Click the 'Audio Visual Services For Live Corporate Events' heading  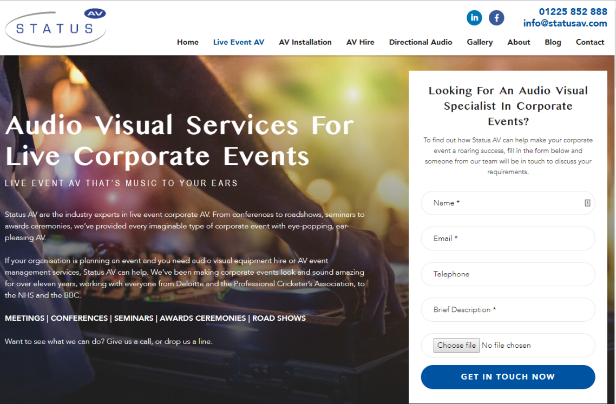coord(180,141)
